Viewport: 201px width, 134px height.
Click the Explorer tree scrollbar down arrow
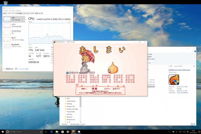point(80,122)
